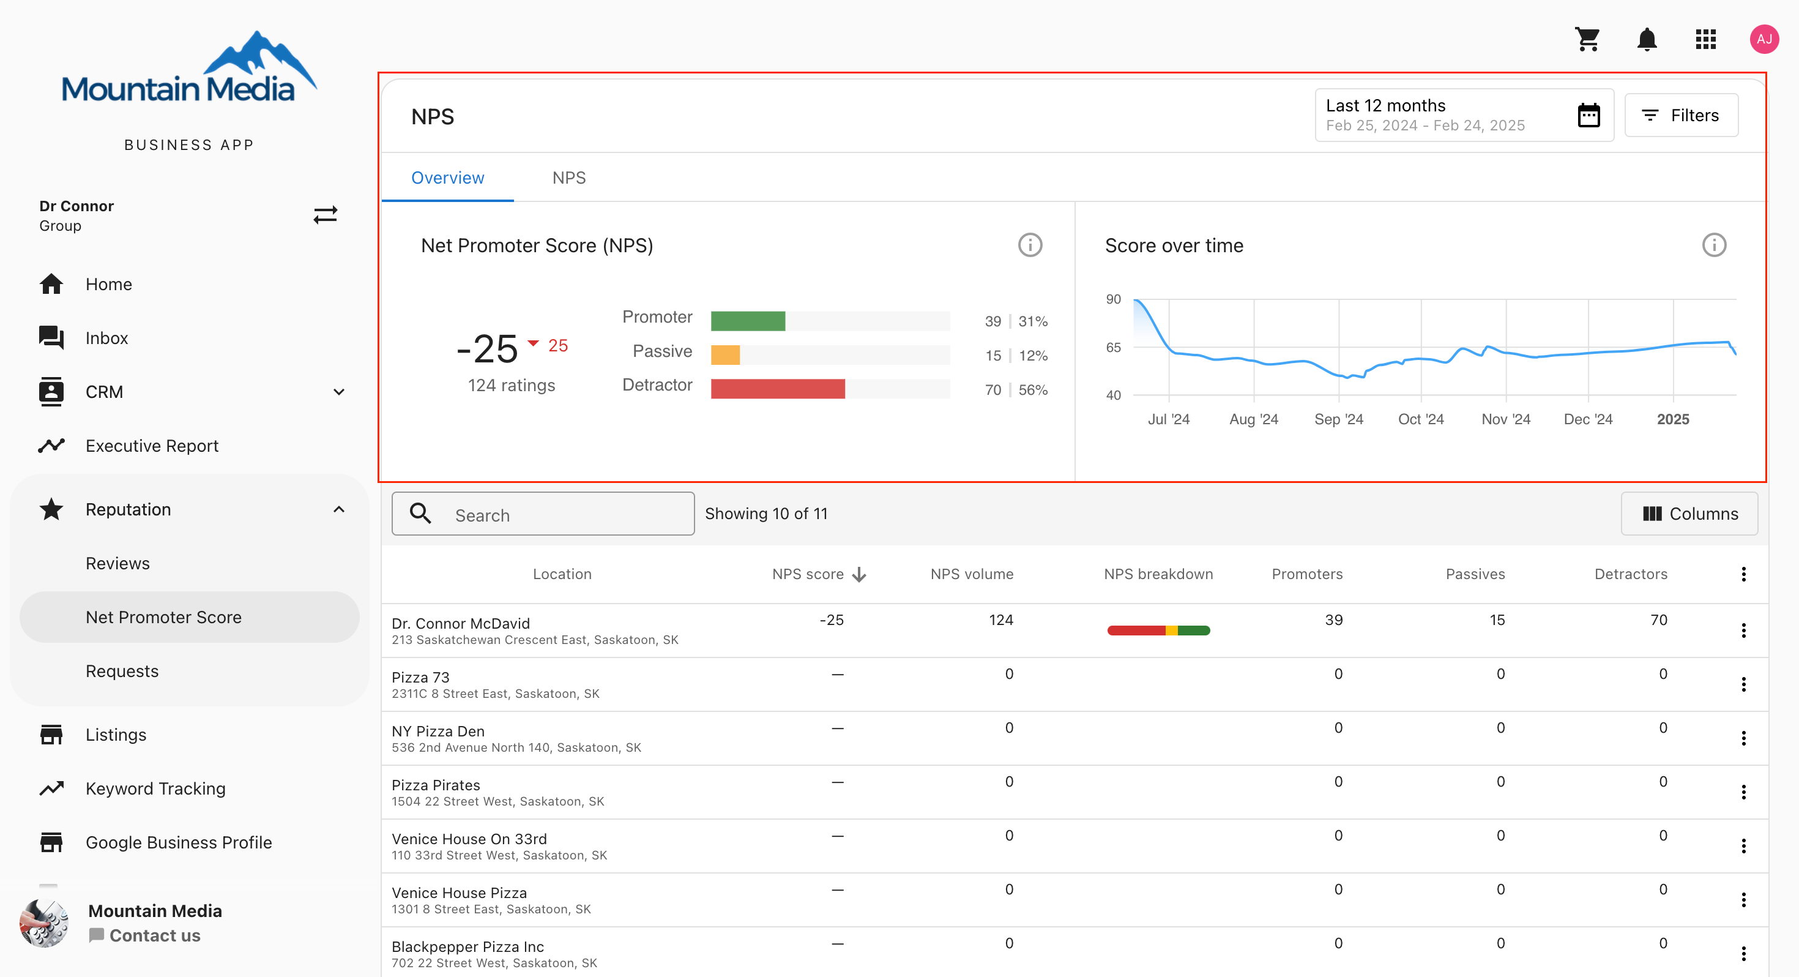This screenshot has height=977, width=1799.
Task: Click the Contact us link
Action: pyautogui.click(x=144, y=936)
